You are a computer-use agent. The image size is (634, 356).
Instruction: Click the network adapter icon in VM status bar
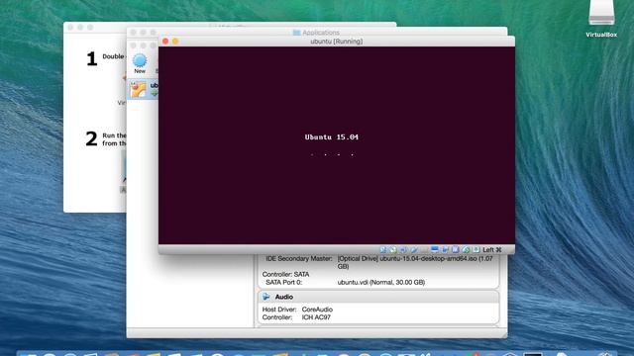[x=403, y=250]
